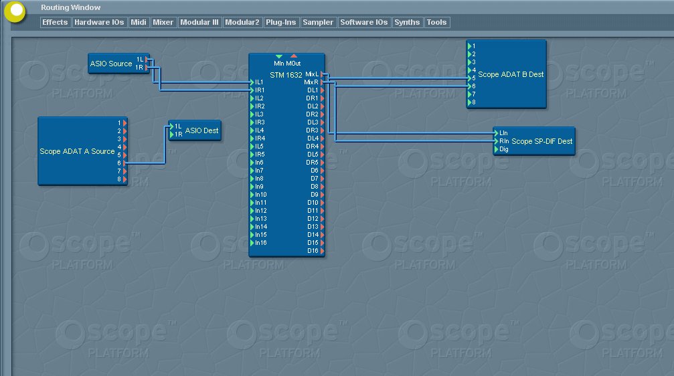Viewport: 674px width, 376px height.
Task: Click input pin 6 of Scope ADAT B Dest
Action: click(470, 86)
